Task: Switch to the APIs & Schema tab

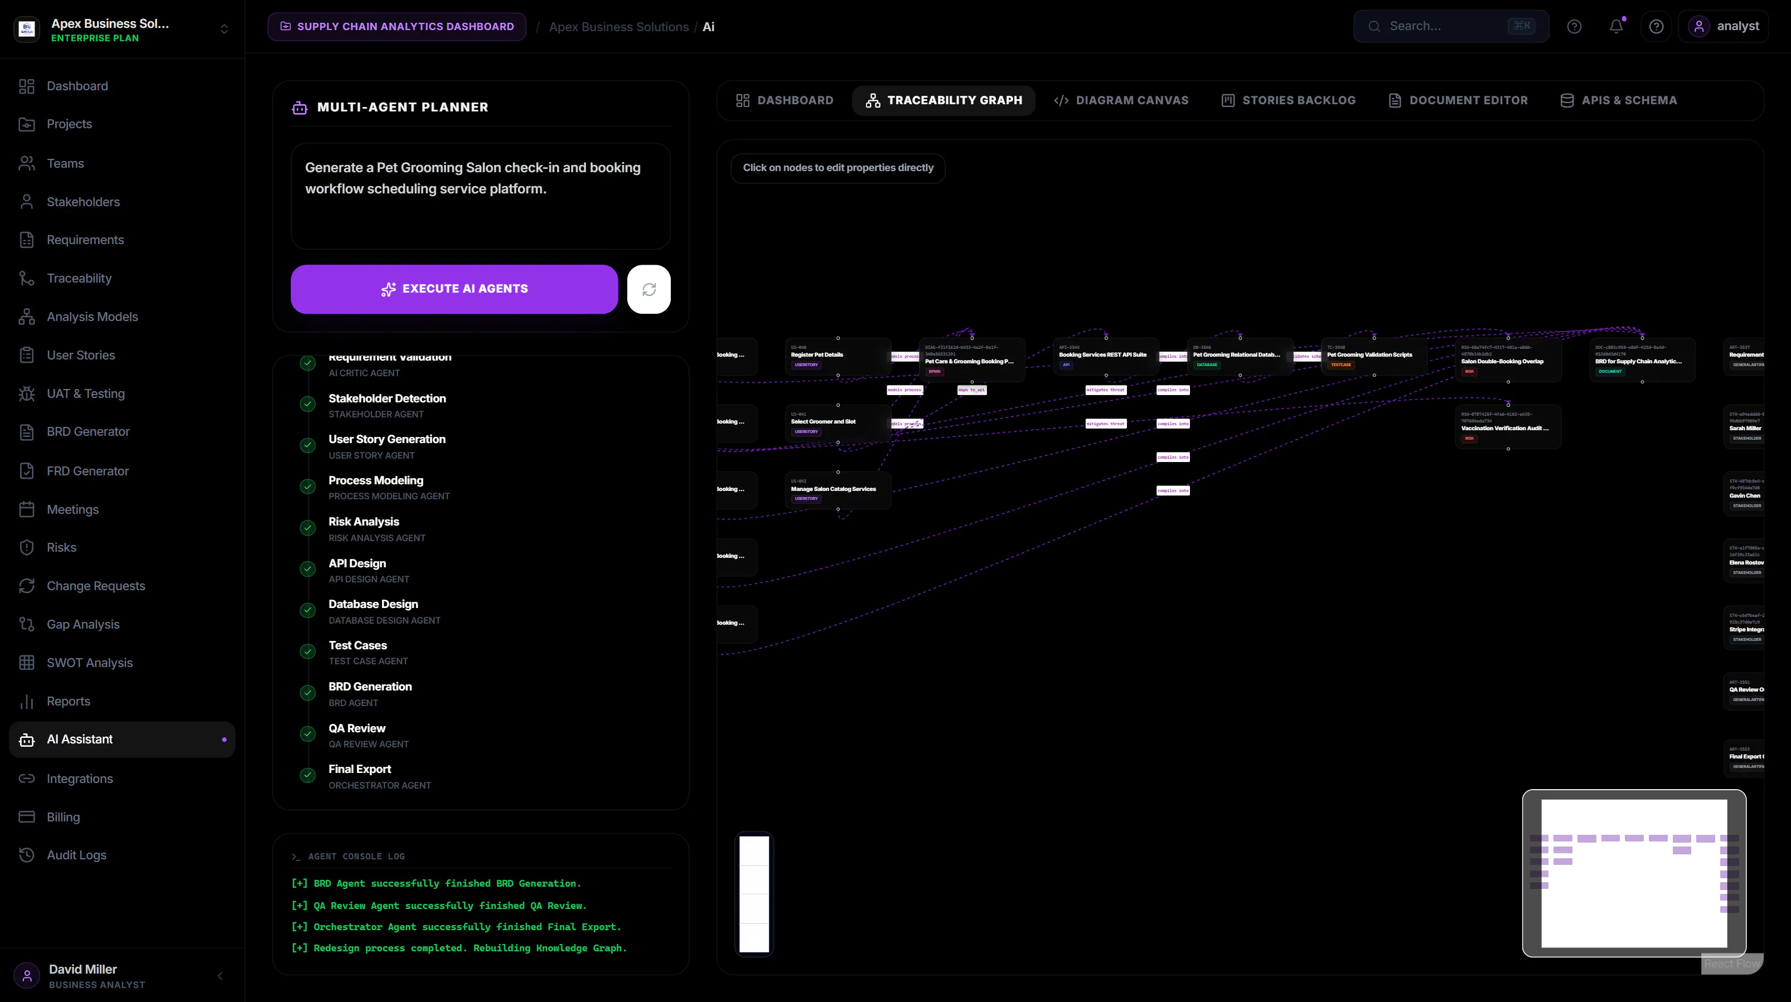Action: click(1619, 101)
